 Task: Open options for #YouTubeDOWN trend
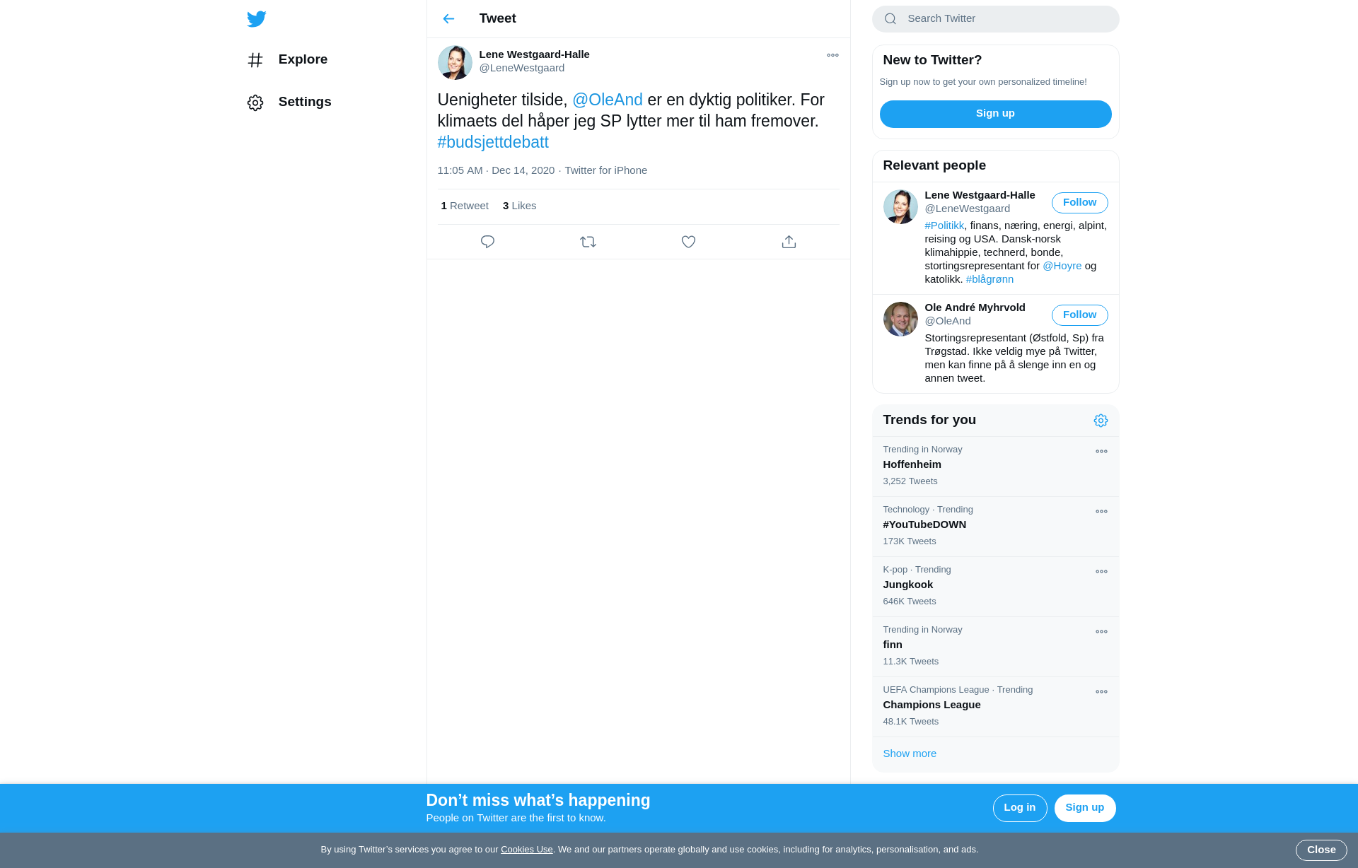1101,512
